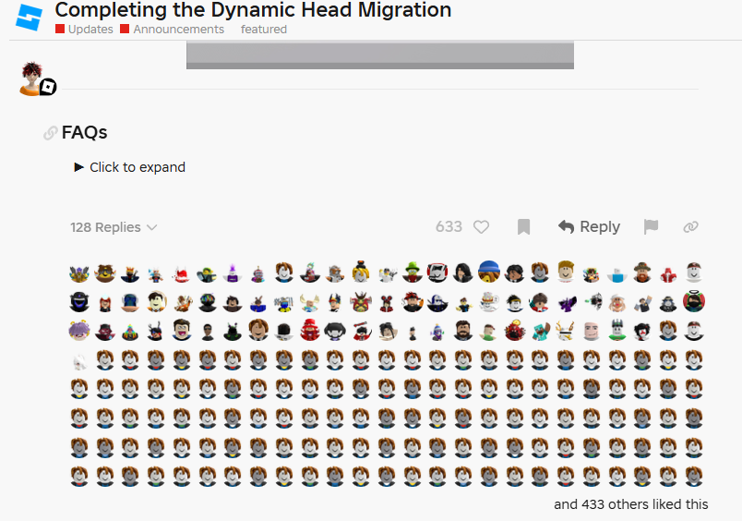This screenshot has width=742, height=521.
Task: Open the diamond-armored blocky avatar
Action: 540,332
